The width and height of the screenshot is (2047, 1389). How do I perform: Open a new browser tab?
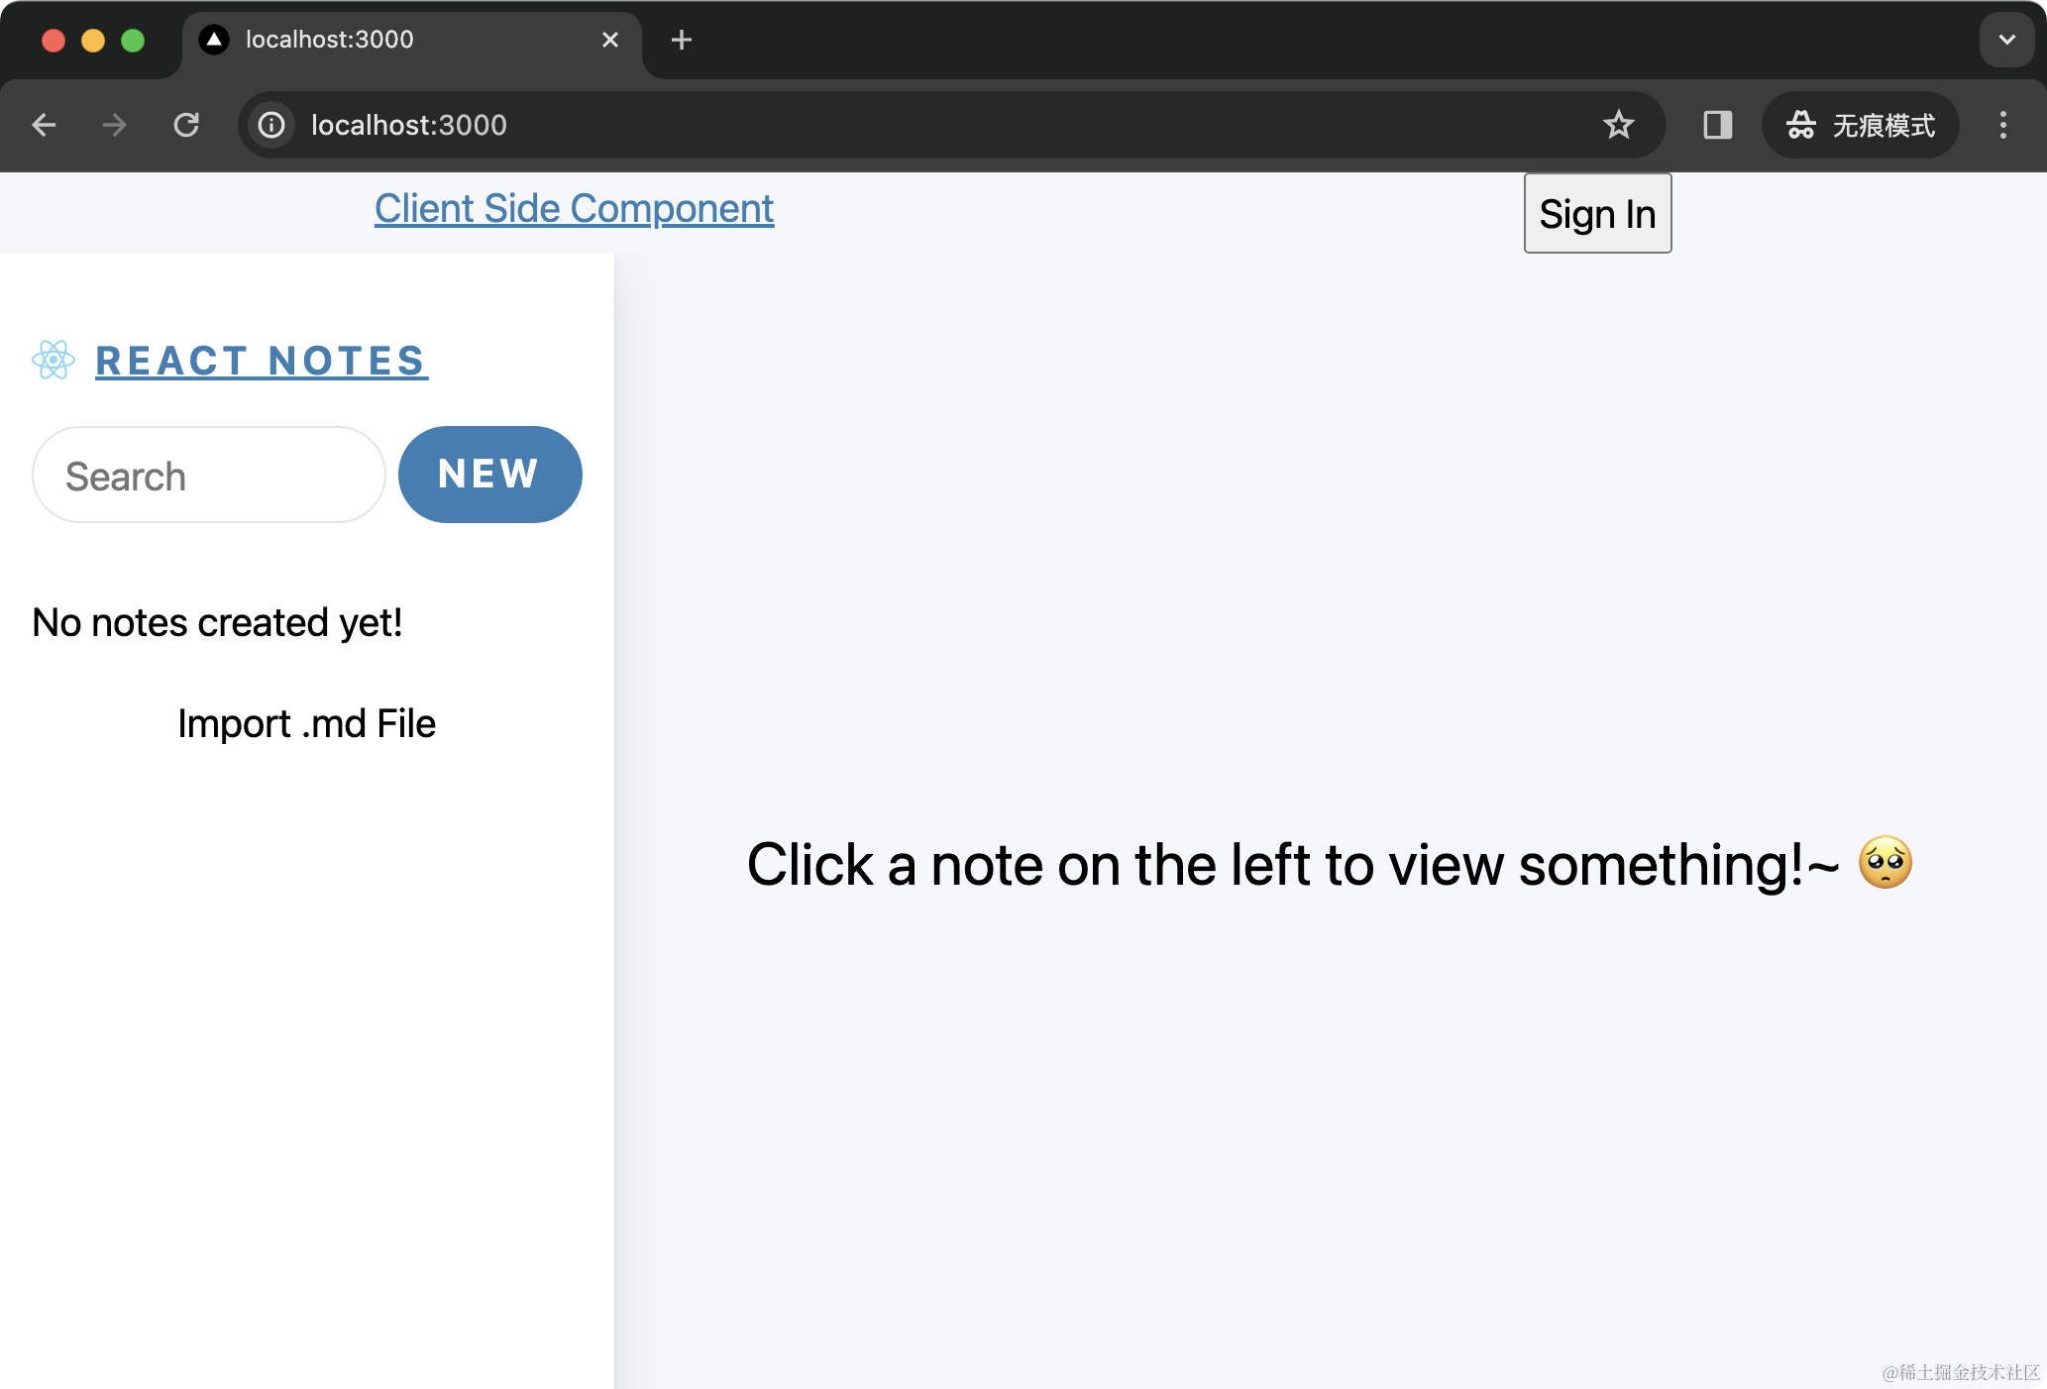tap(681, 40)
